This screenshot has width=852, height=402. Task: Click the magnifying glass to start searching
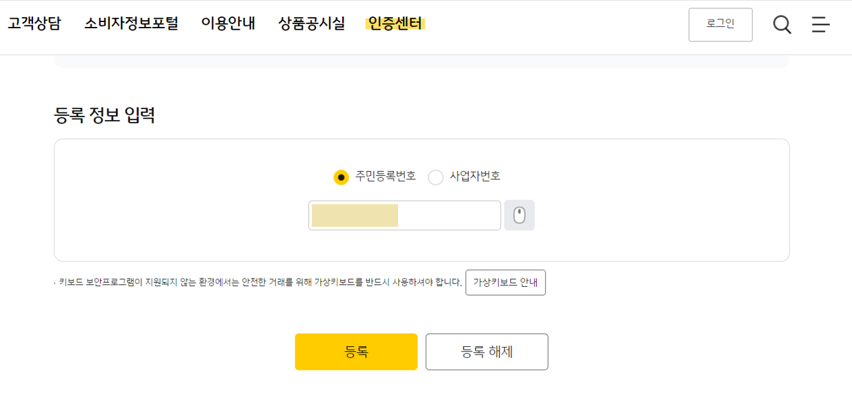(x=782, y=25)
